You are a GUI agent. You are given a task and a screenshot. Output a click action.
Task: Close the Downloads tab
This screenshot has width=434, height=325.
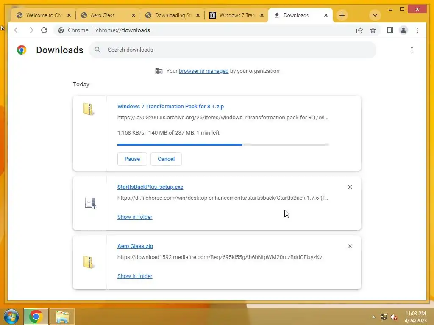[x=326, y=15]
